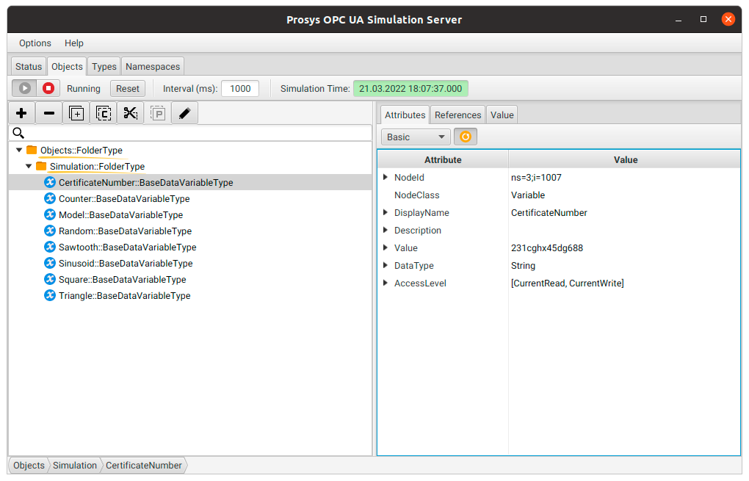Screen dimensions: 749x481
Task: Select the Objects tab
Action: [67, 66]
